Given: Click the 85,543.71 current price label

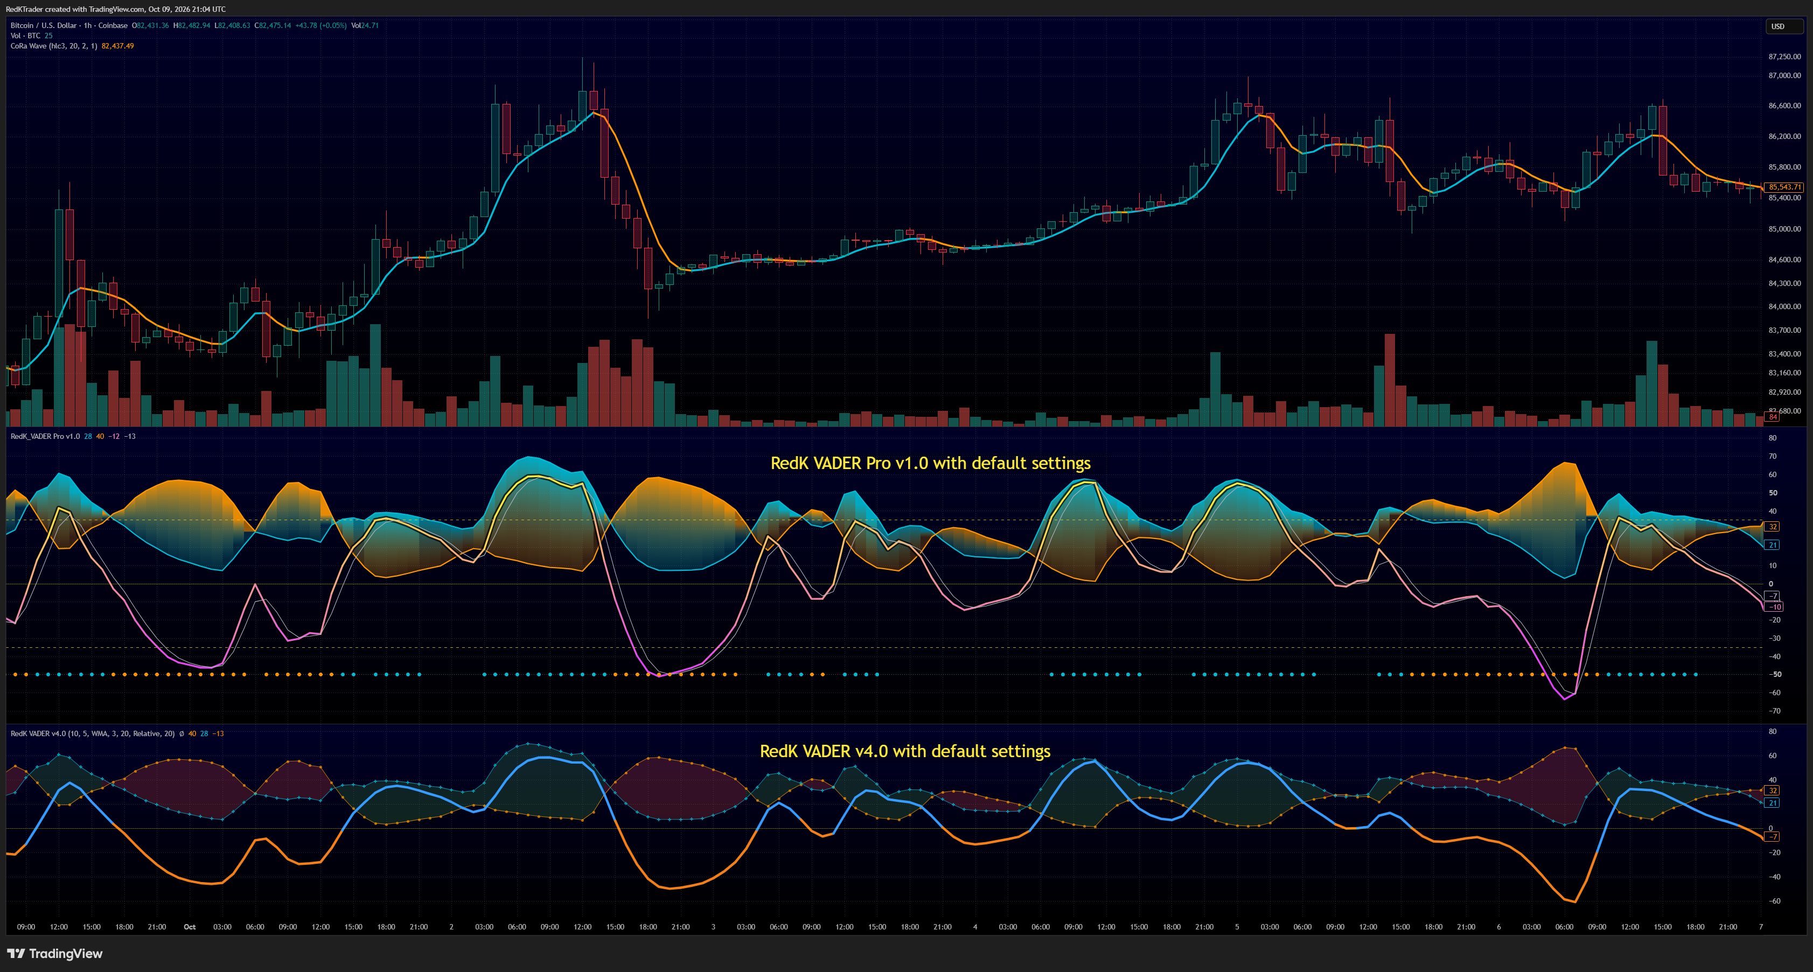Looking at the screenshot, I should click(x=1784, y=187).
